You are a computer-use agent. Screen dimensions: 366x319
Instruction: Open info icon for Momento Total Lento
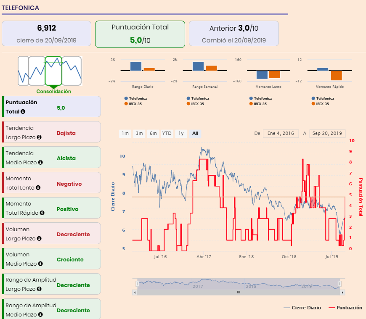coord(38,187)
